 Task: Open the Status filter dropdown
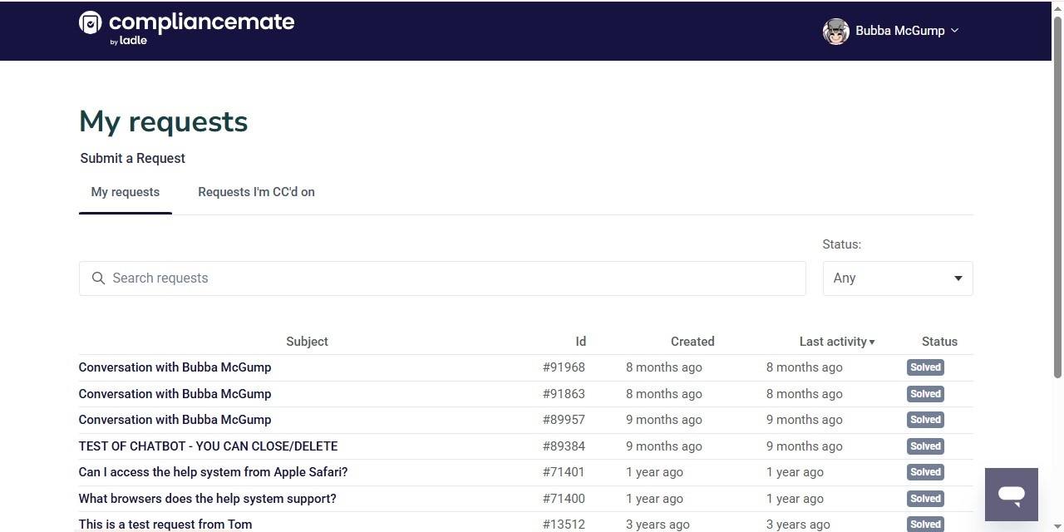897,278
